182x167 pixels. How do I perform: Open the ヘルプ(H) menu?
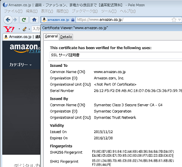pos(128,11)
